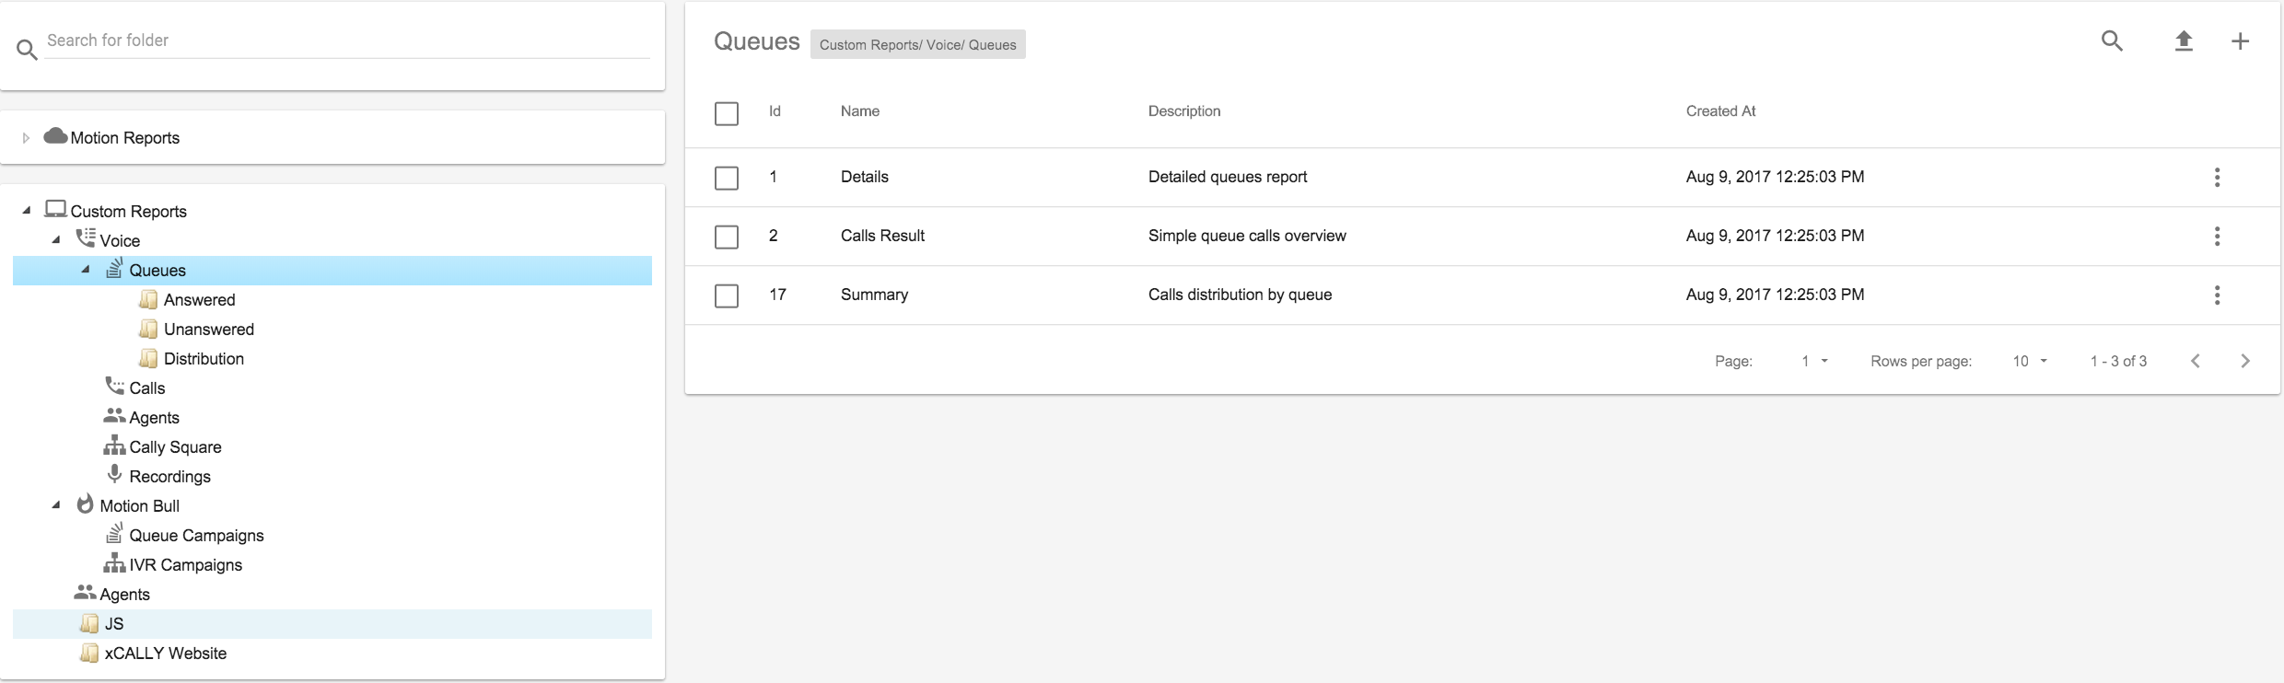Screen dimensions: 2284x683
Task: Collapse the Voice tree node
Action: [x=56, y=240]
